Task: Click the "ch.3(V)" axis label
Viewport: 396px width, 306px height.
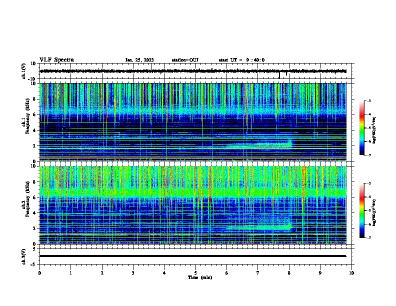Action: 24,256
